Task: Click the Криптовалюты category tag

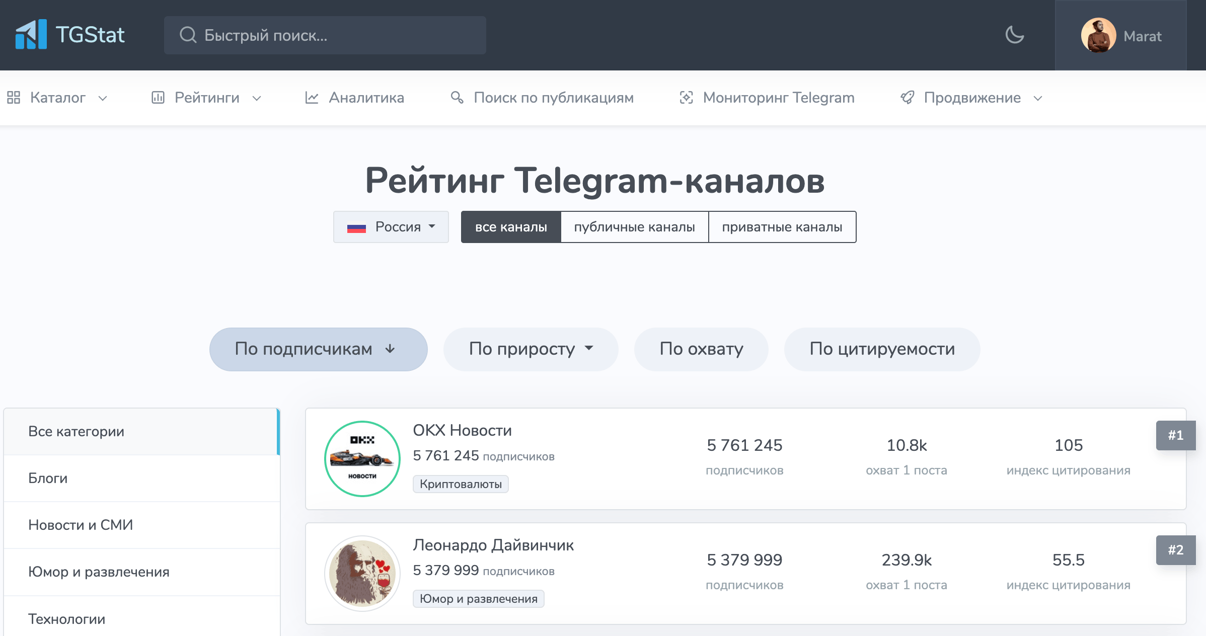Action: click(x=461, y=484)
